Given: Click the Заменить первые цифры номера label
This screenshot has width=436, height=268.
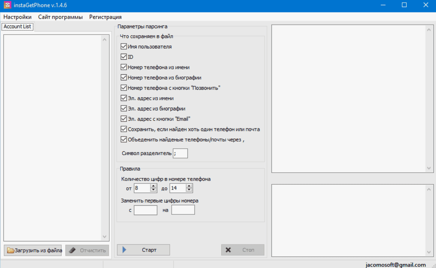Looking at the screenshot, I should tap(160, 200).
